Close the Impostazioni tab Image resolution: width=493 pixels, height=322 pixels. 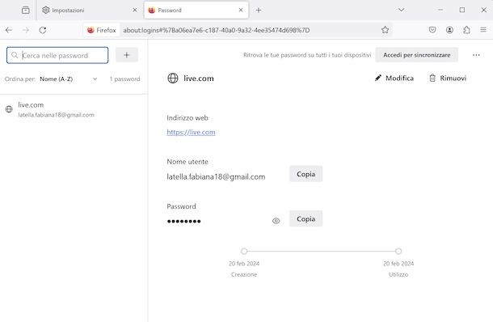pyautogui.click(x=135, y=10)
